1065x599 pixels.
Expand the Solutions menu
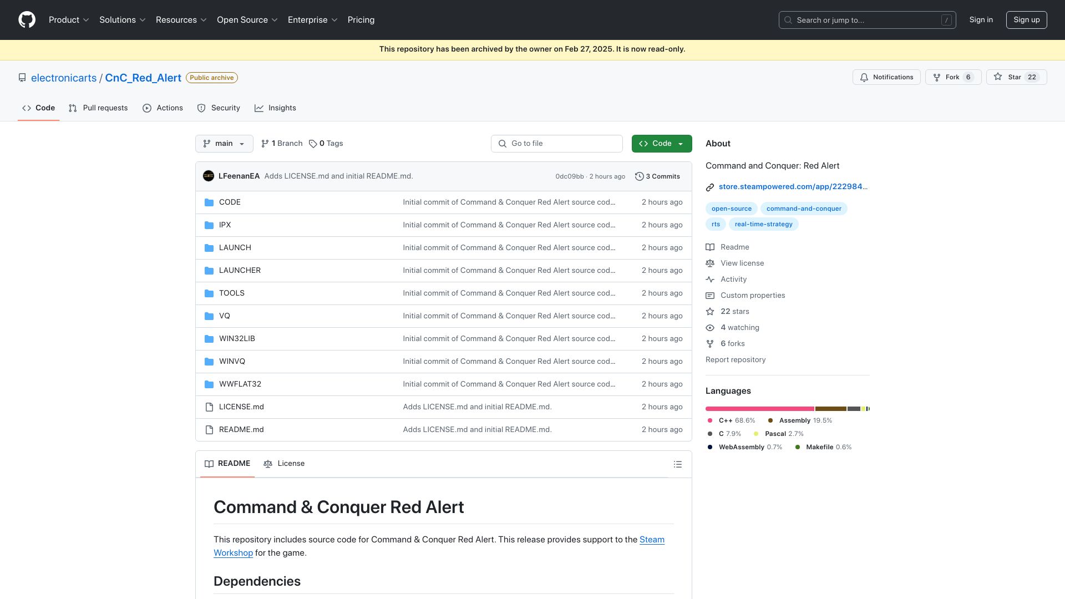(x=123, y=20)
